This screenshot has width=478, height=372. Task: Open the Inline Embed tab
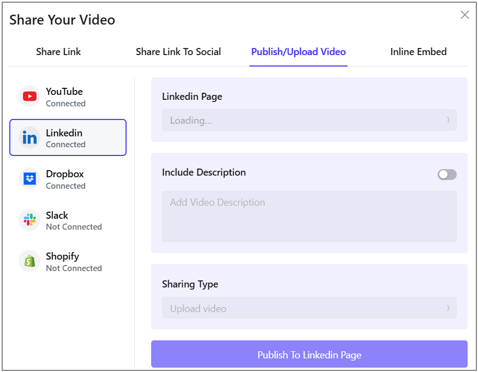[x=418, y=52]
